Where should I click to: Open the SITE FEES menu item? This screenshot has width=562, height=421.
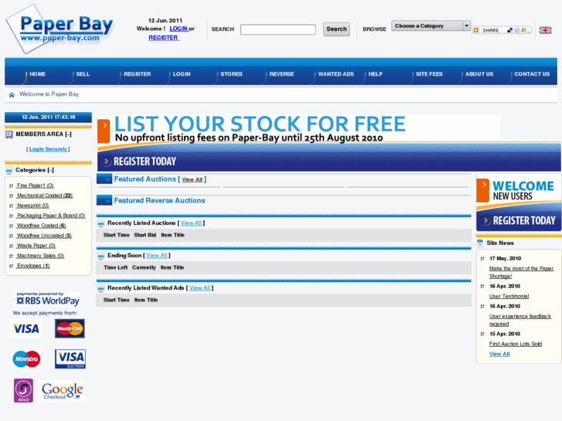point(429,74)
